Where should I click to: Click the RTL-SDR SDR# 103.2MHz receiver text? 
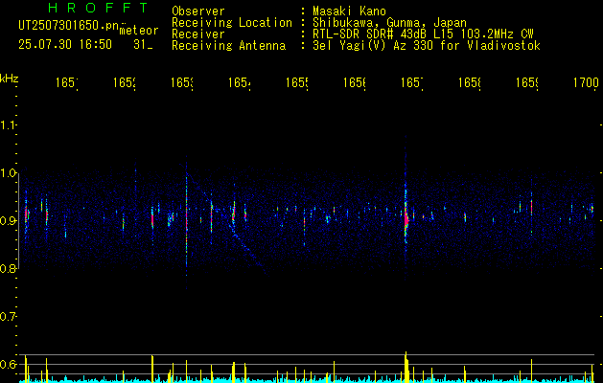click(423, 34)
